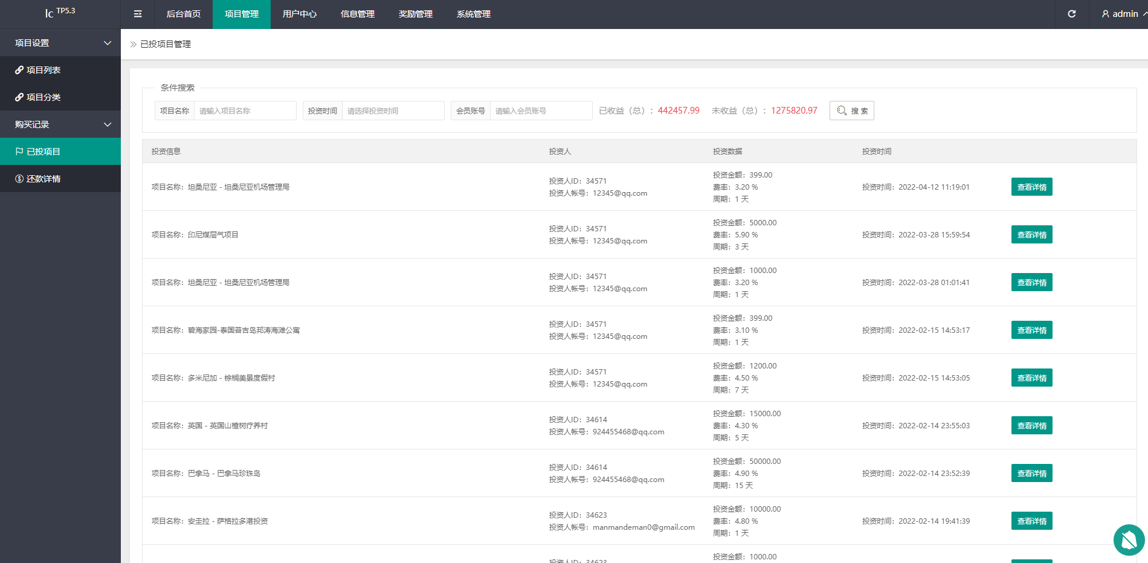This screenshot has height=563, width=1148.
Task: Open the 奖励管理 navigation tab
Action: 416,14
